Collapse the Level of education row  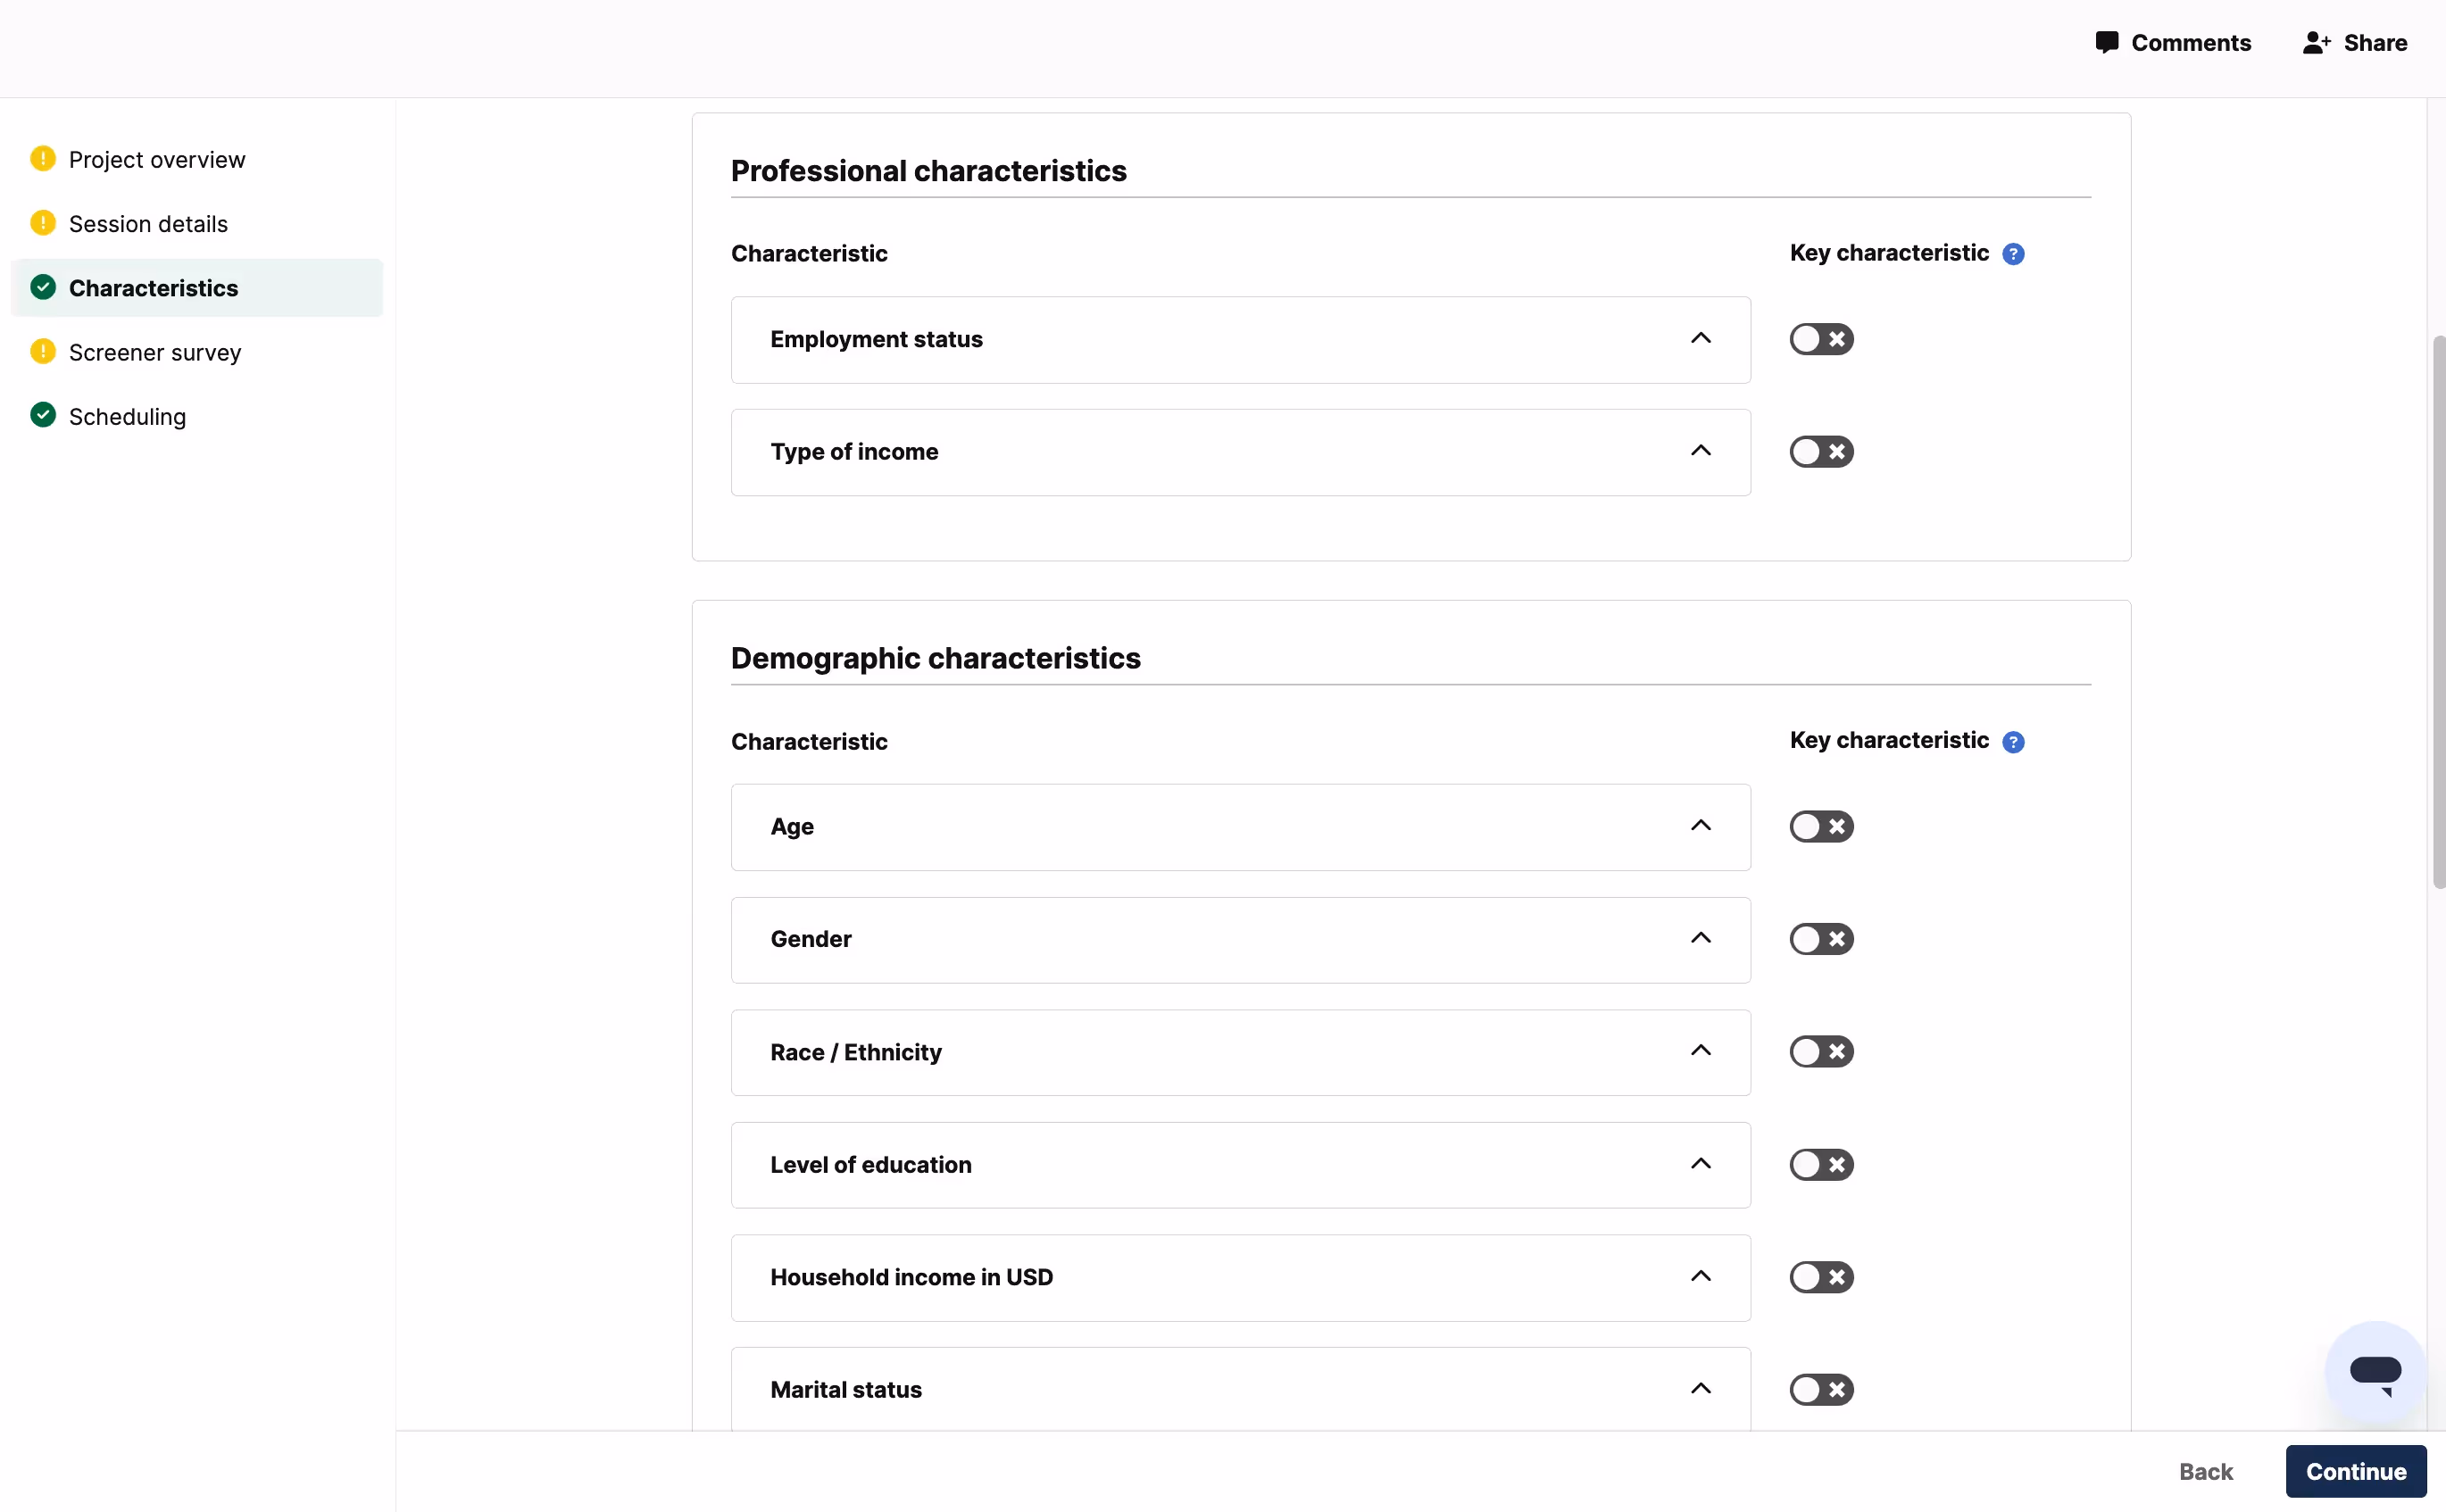point(1700,1165)
